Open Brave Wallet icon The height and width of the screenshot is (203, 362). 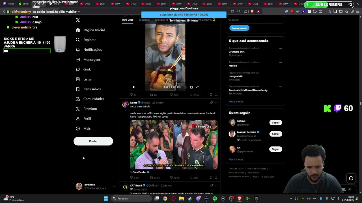[341, 11]
